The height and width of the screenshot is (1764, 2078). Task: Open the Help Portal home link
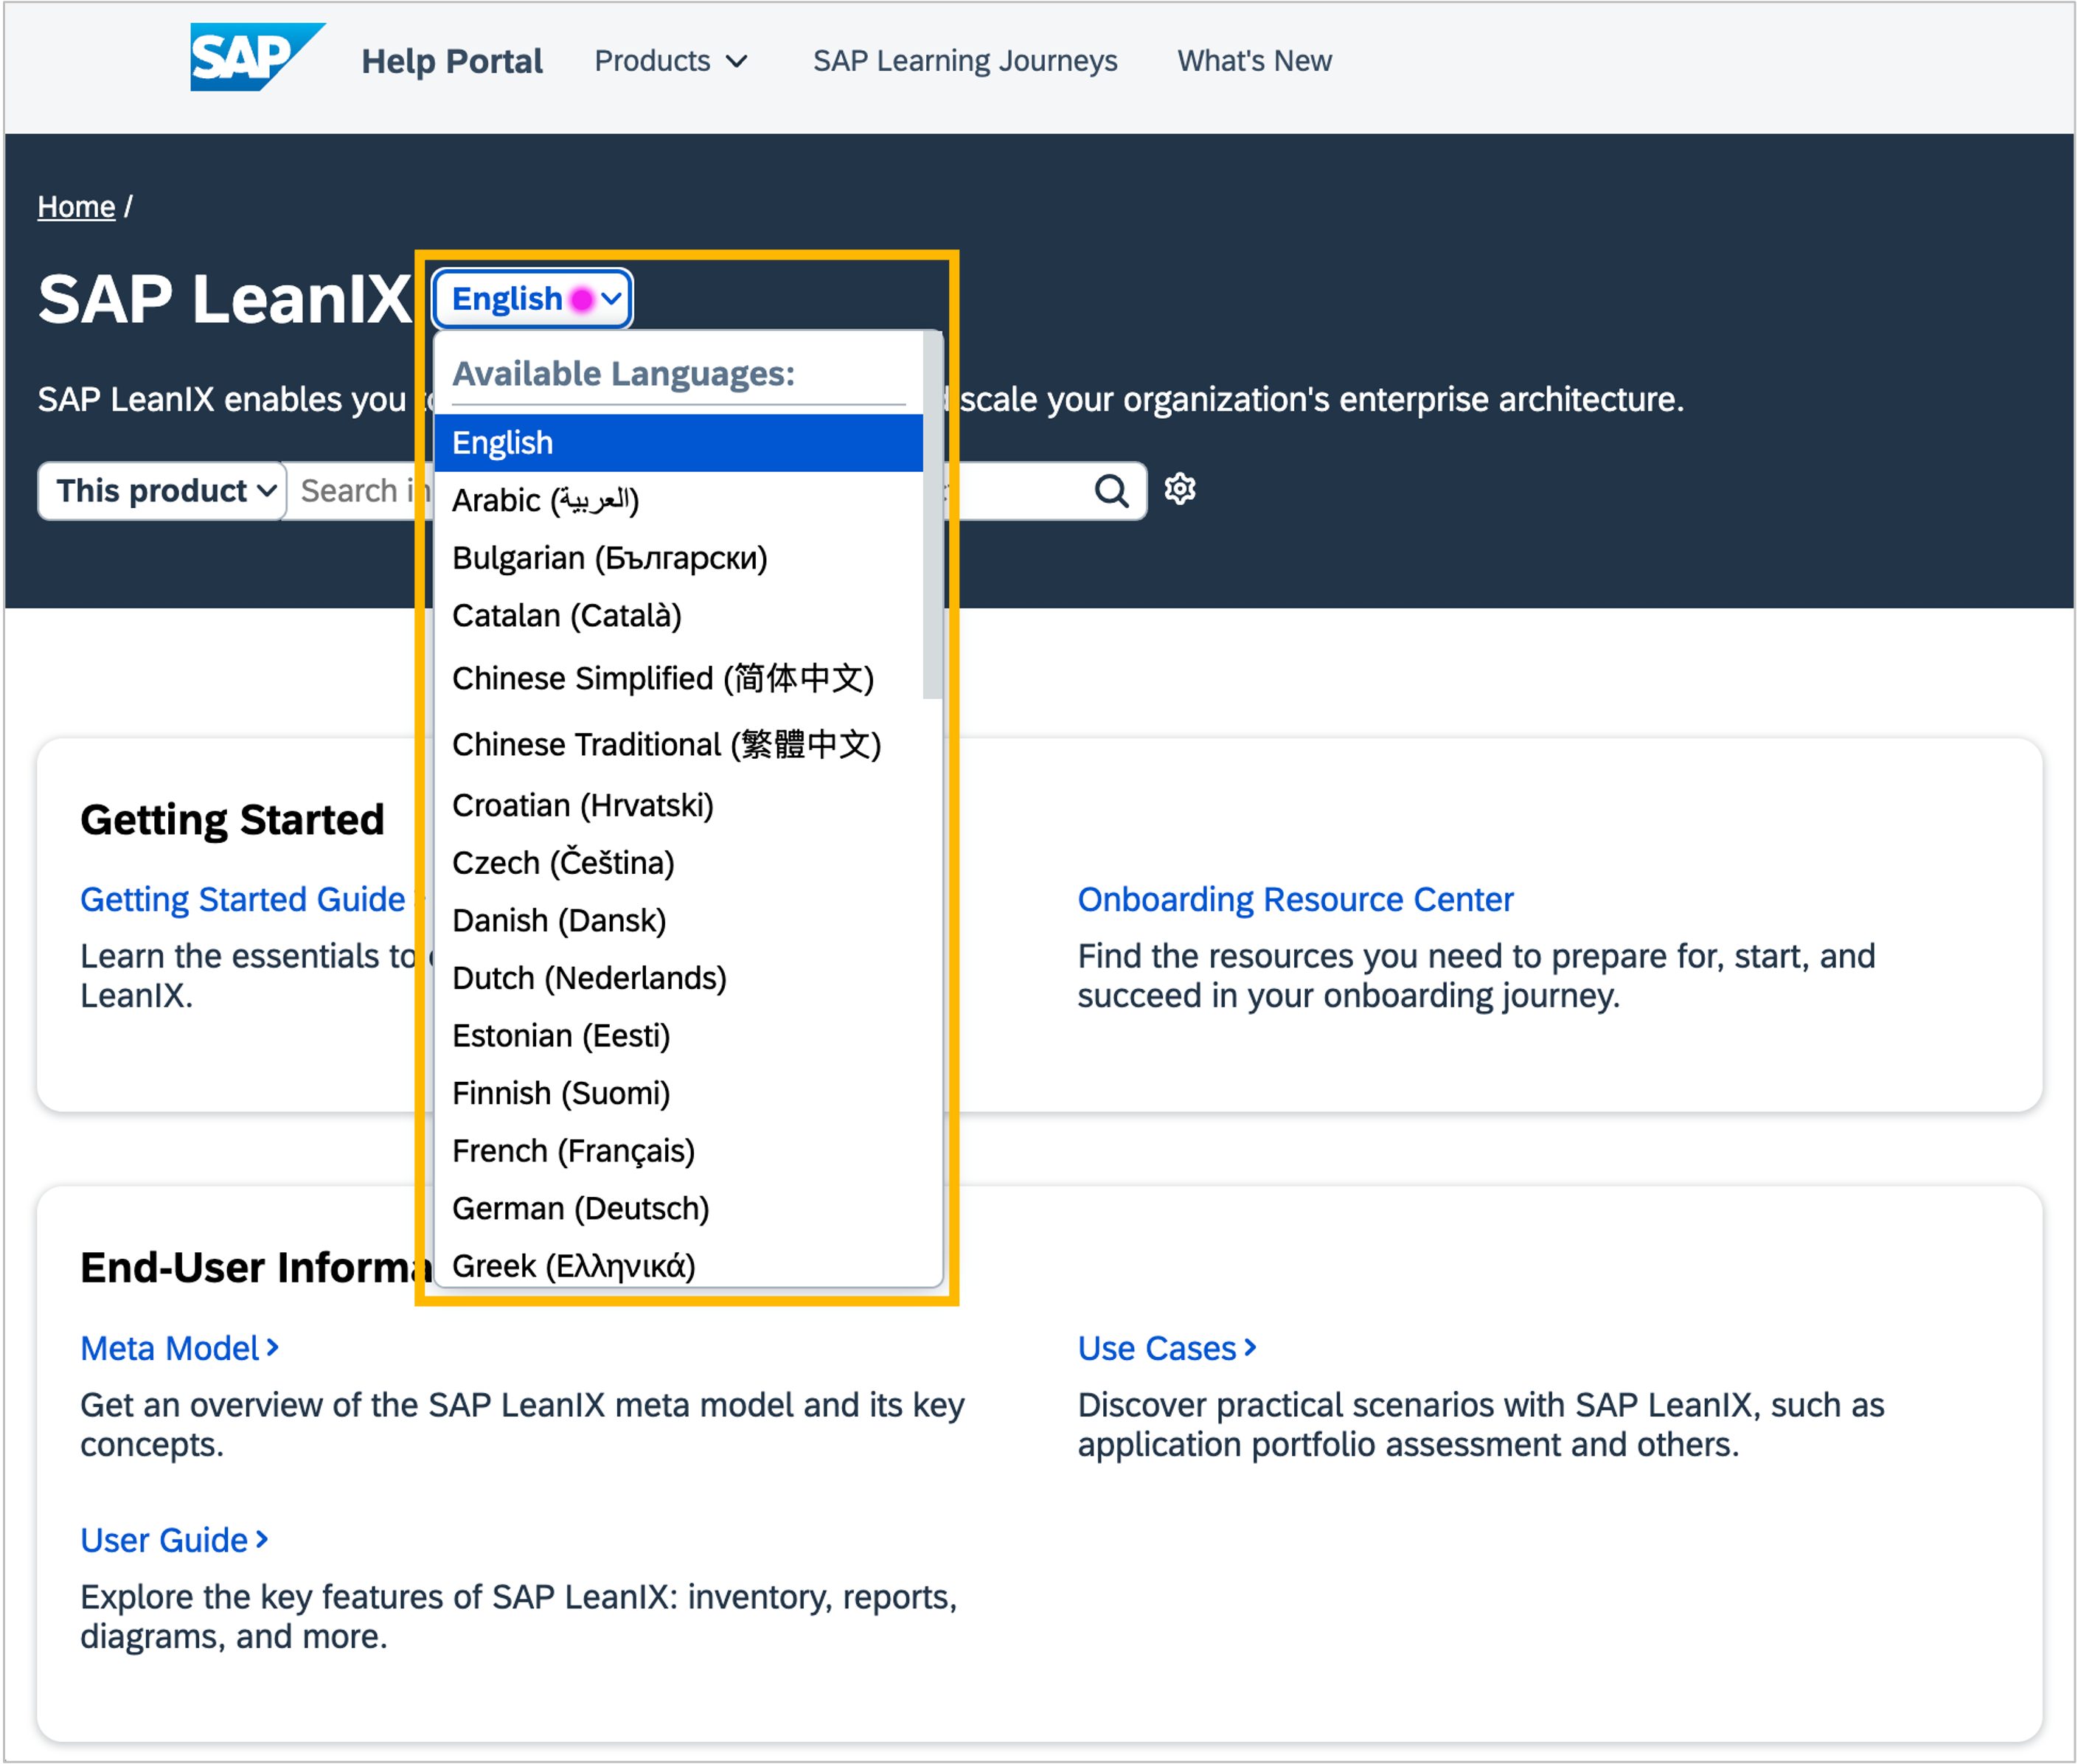coord(452,61)
